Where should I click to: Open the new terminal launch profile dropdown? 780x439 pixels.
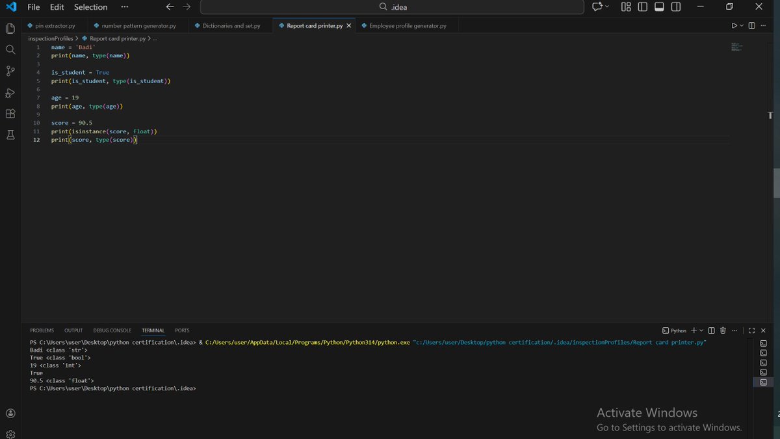(x=701, y=330)
